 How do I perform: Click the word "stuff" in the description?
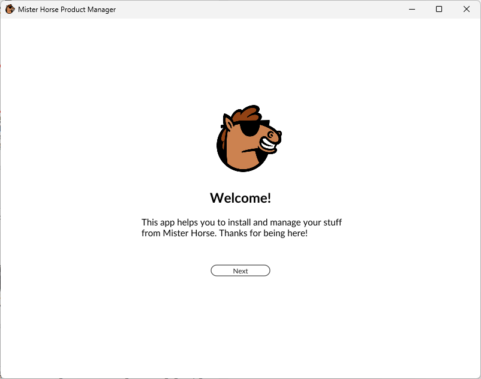(x=330, y=222)
